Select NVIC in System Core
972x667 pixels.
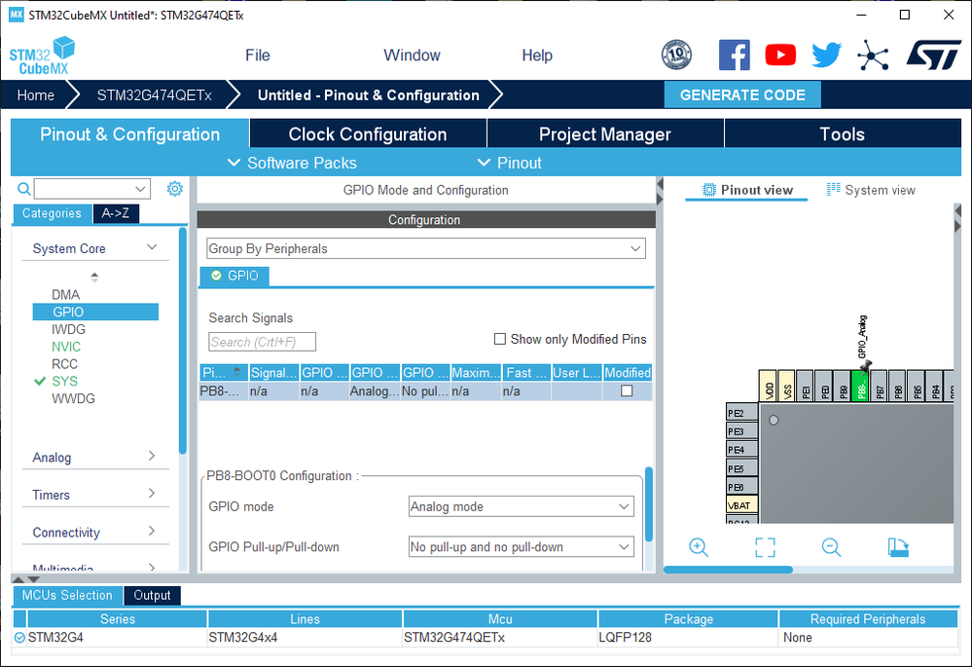pyautogui.click(x=66, y=347)
